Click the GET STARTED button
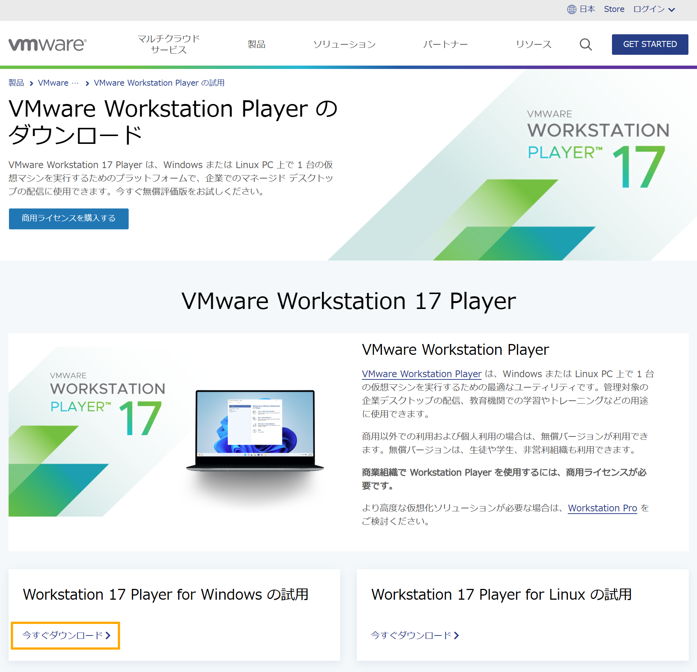Viewport: 697px width, 672px height. [650, 44]
